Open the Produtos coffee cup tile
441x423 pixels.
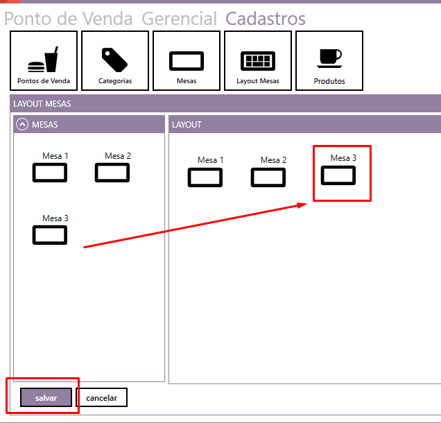click(x=329, y=61)
